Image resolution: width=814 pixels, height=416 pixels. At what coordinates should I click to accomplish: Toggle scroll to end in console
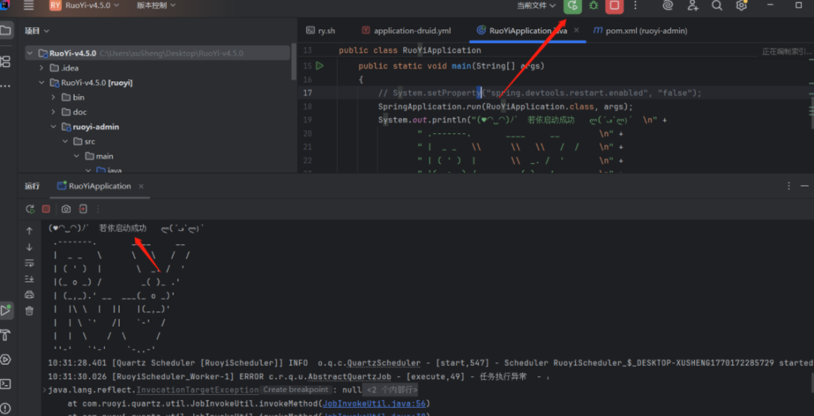coord(29,279)
